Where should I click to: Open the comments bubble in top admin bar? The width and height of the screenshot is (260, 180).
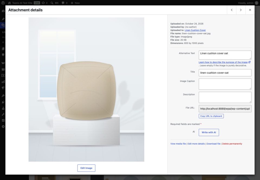pyautogui.click(x=65, y=3)
